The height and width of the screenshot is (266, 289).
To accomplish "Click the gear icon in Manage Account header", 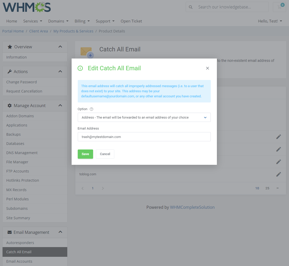I will point(9,105).
